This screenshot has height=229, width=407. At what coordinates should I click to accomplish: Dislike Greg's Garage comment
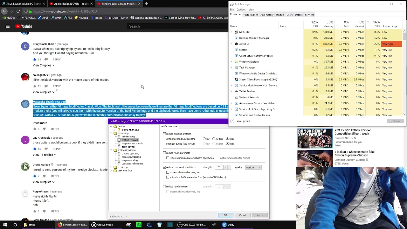tap(45, 176)
